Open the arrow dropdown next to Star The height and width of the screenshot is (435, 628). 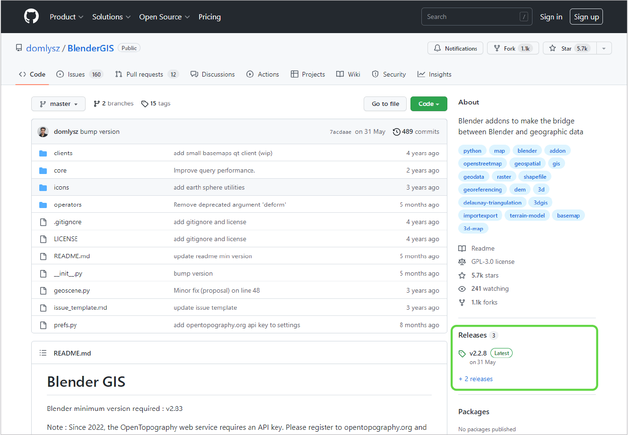(604, 48)
